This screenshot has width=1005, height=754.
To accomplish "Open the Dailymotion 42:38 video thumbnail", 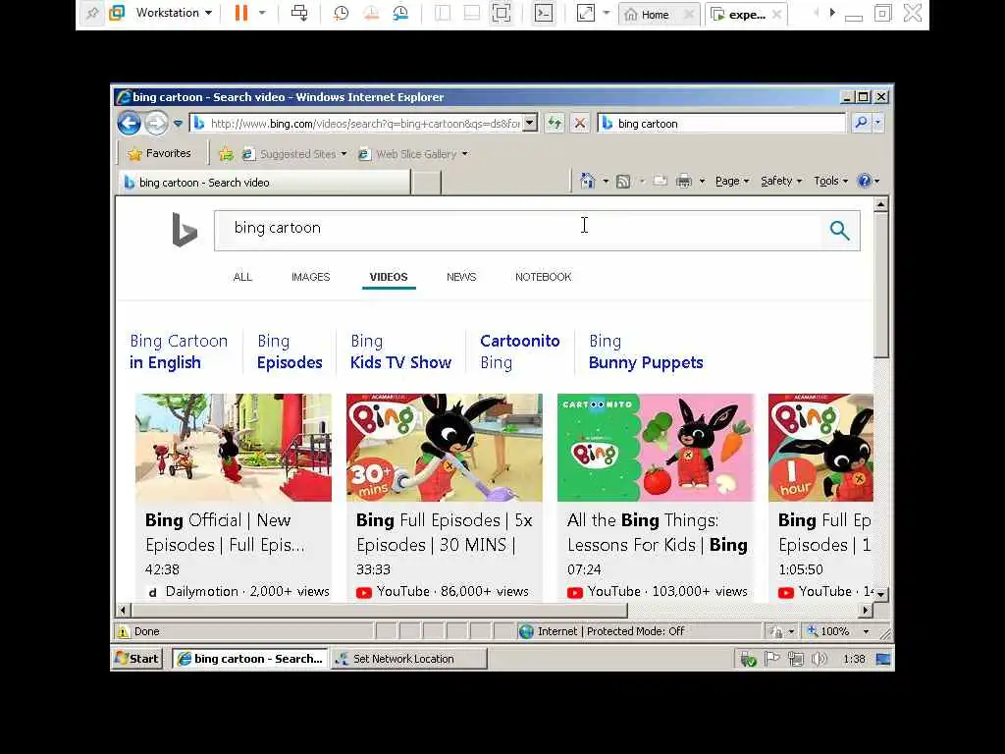I will [234, 448].
